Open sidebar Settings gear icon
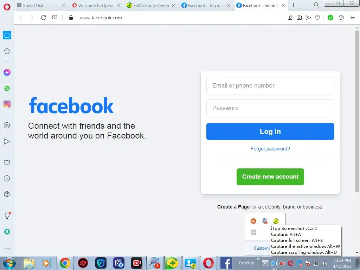 (7, 194)
